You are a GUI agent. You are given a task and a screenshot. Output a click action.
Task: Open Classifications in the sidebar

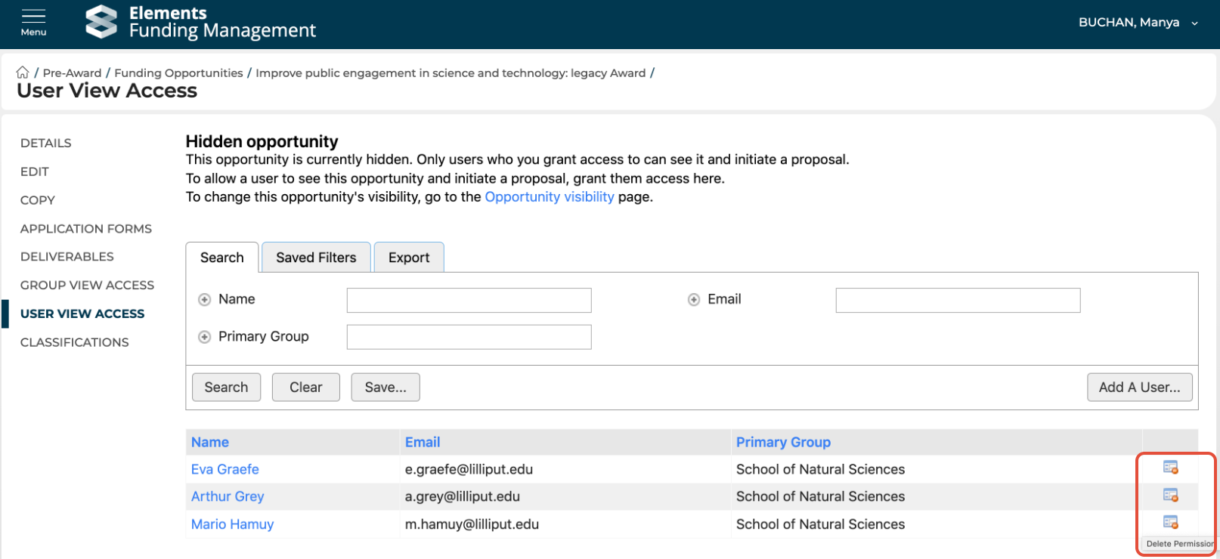click(74, 342)
